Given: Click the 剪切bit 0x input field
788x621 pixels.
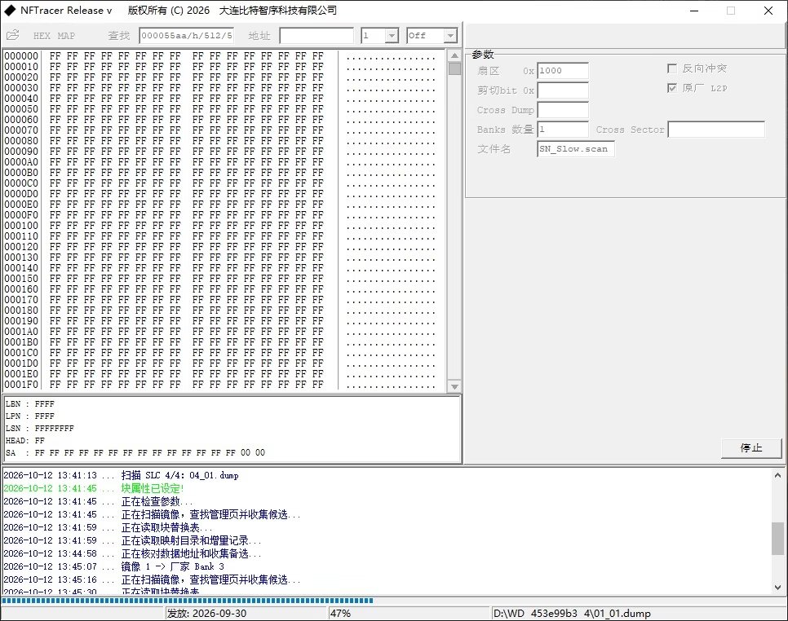Looking at the screenshot, I should [563, 90].
